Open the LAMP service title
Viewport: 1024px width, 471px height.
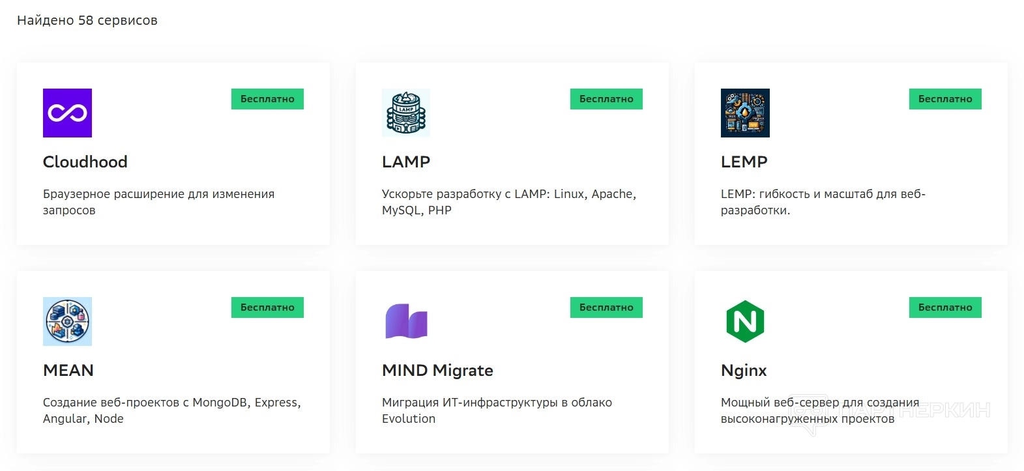(406, 162)
